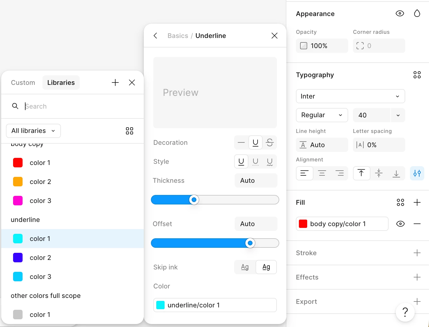Select solid underline style

(x=241, y=161)
